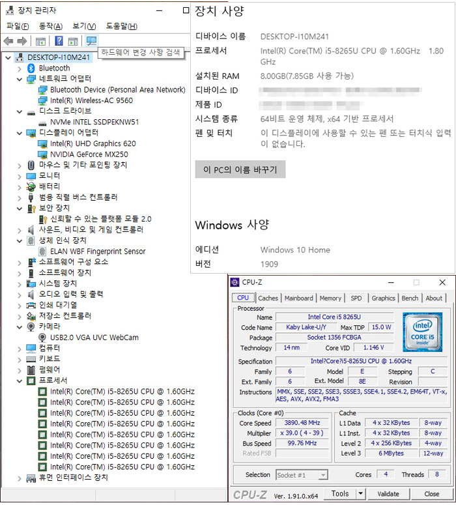Click the scan for hardware changes icon
Viewport: 456px width, 505px height.
click(91, 41)
